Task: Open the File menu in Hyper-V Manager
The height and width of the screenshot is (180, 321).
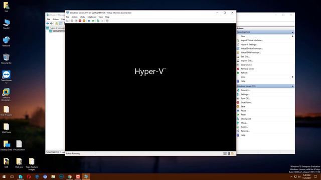Action: pyautogui.click(x=49, y=19)
